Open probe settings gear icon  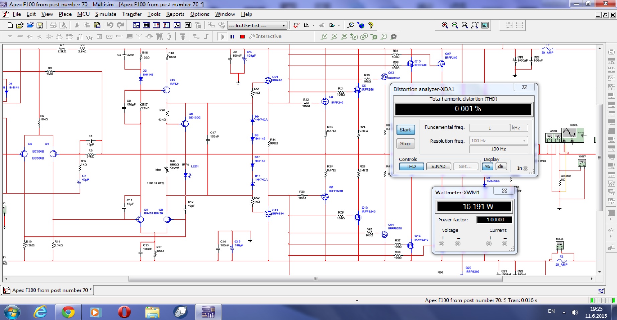[x=394, y=36]
